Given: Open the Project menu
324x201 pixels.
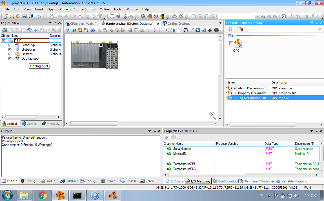Looking at the screenshot, I should tap(65, 9).
